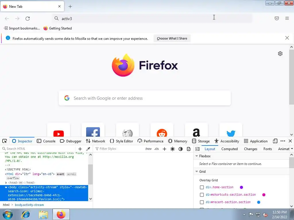The height and width of the screenshot is (220, 294).
Task: Toggle light color scheme simulation sun icon
Action: coord(173,149)
